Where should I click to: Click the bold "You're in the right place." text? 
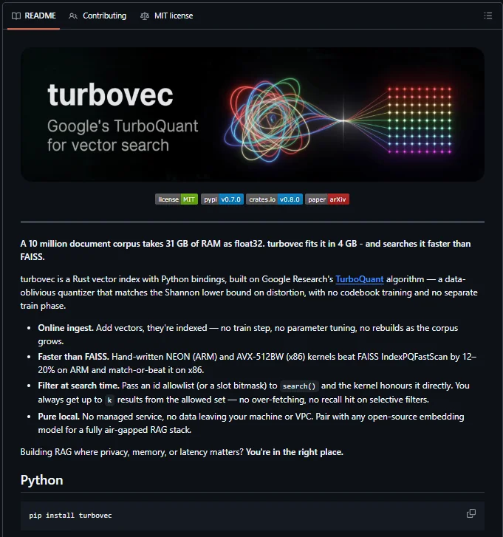point(295,452)
